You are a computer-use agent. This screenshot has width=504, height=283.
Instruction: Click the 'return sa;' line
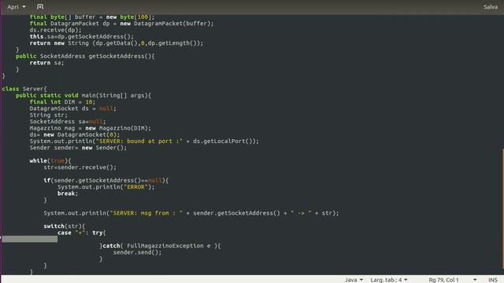click(47, 63)
